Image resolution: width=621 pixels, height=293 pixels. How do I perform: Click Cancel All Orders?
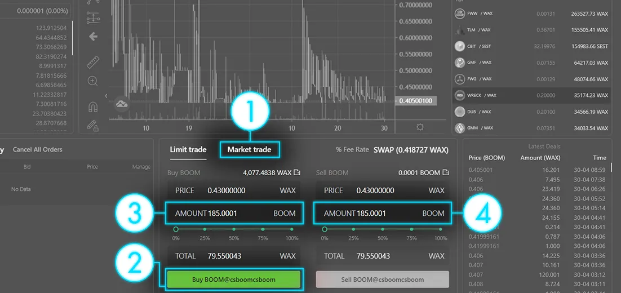click(x=38, y=150)
